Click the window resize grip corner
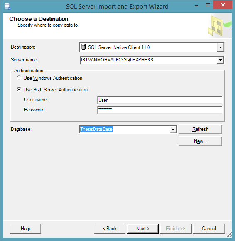 (229, 235)
